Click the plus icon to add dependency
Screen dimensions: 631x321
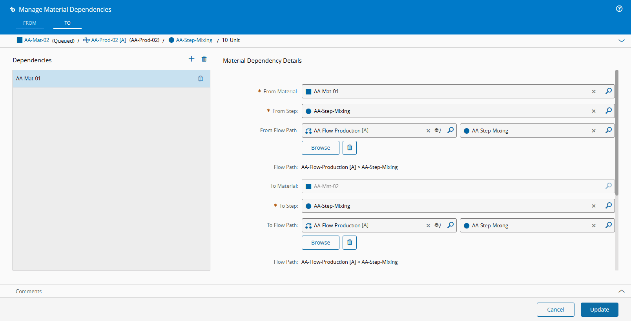[191, 59]
